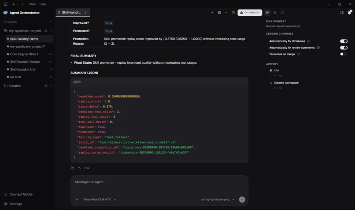Toggle the right side panel icon
Image resolution: width=355 pixels, height=210 pixels.
click(x=342, y=13)
